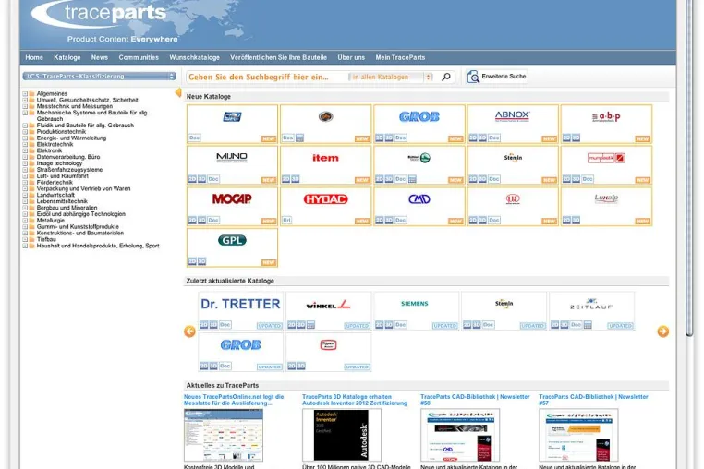Select Luft- und Raumfahrt category

(63, 176)
